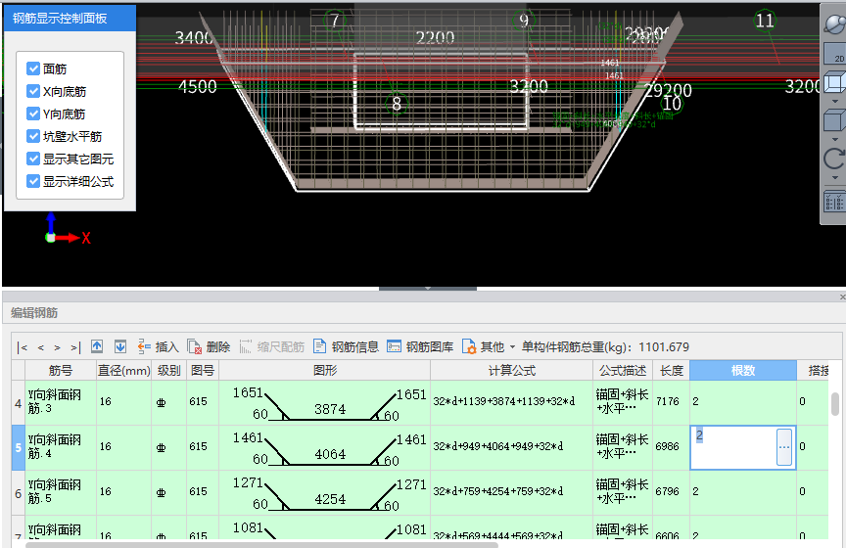Toggle 面筋 checkbox
The height and width of the screenshot is (548, 846).
click(x=33, y=68)
